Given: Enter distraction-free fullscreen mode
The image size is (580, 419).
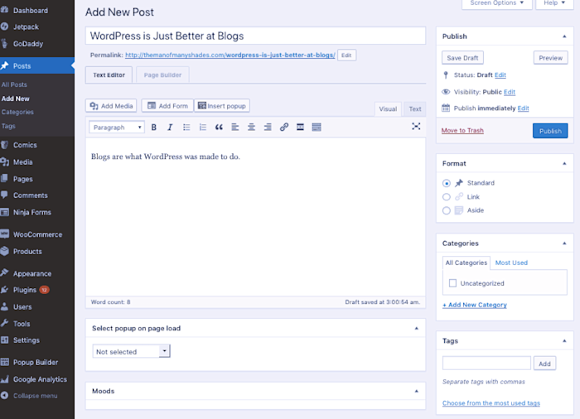Looking at the screenshot, I should [416, 127].
